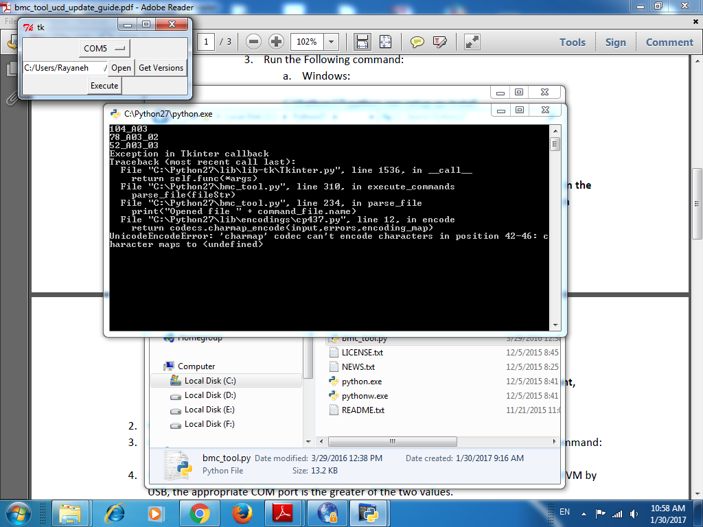703x527 pixels.
Task: Open the Tools pane in Adobe Reader
Action: pos(573,43)
